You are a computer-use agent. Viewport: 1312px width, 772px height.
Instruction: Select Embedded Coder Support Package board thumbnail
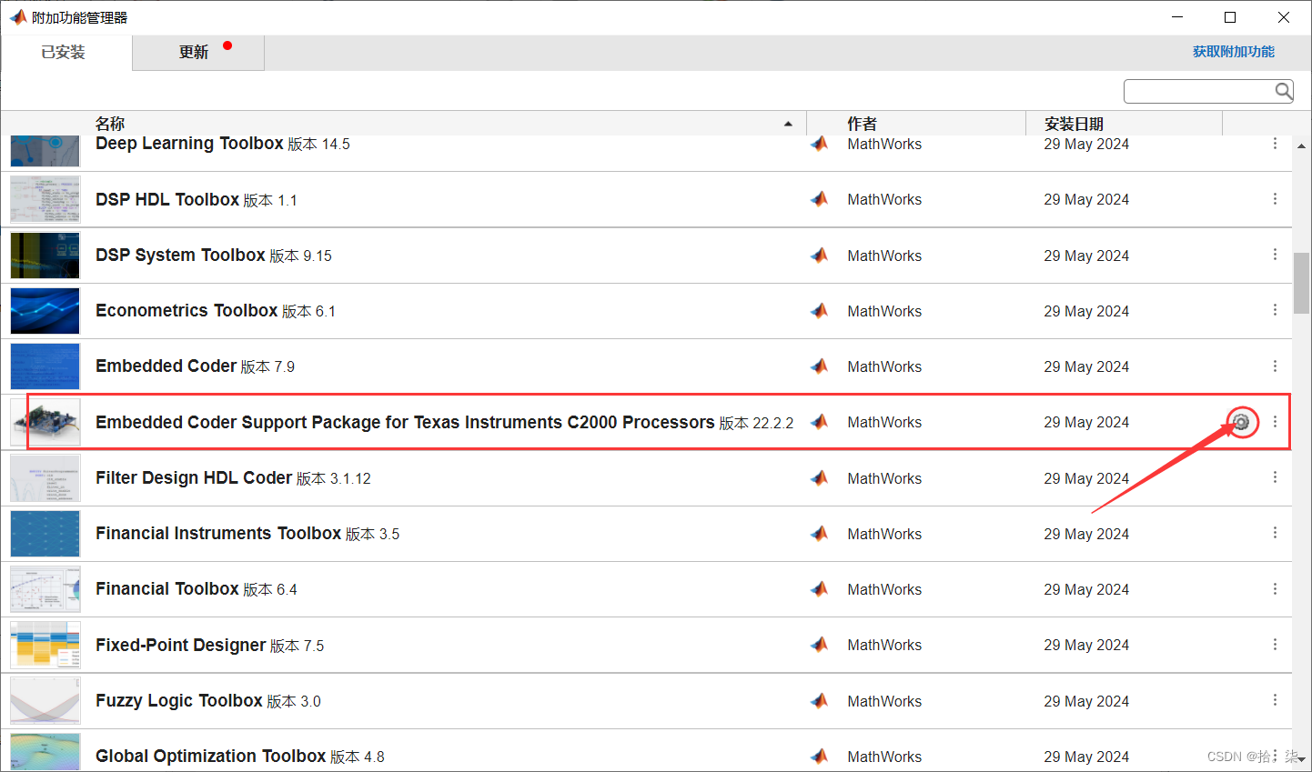tap(45, 422)
